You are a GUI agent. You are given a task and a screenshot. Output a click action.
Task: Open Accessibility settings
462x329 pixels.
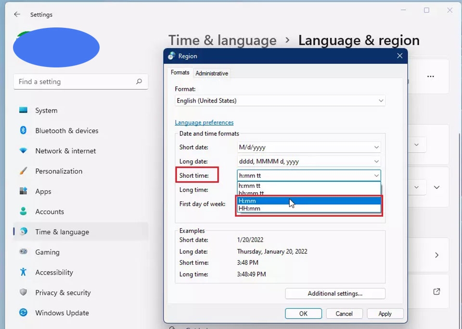coord(54,272)
